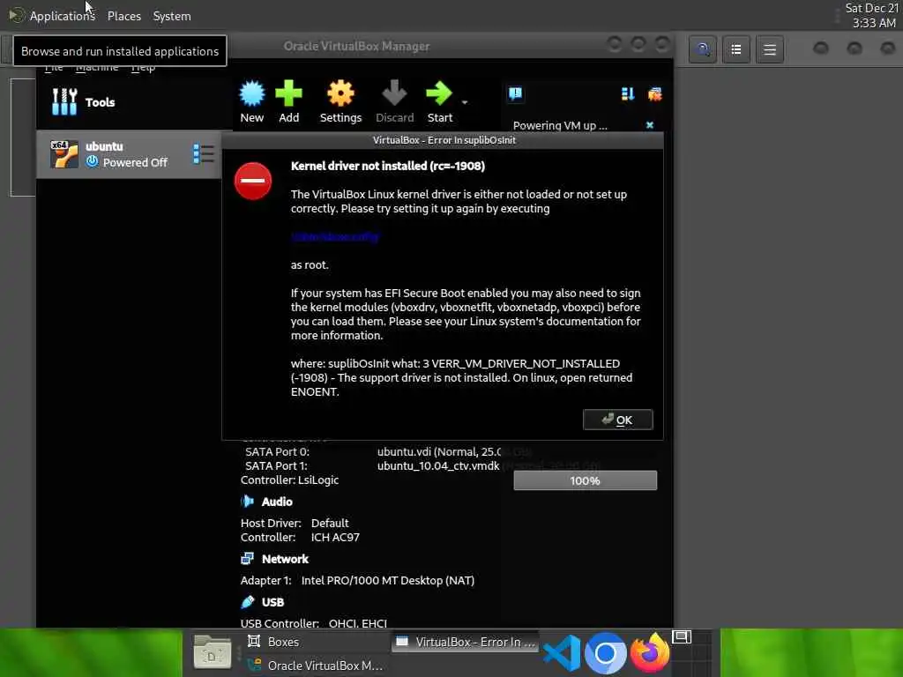
Task: Open the System menu
Action: tap(172, 16)
